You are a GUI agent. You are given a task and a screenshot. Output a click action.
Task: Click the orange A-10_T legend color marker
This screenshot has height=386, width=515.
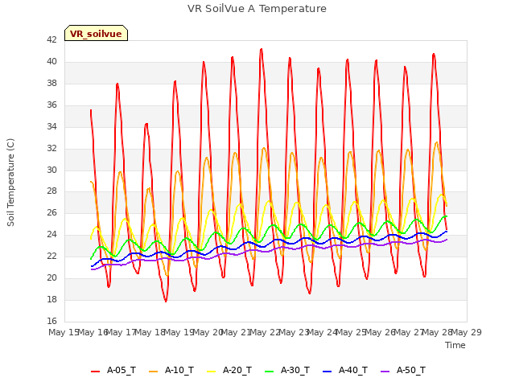point(154,372)
